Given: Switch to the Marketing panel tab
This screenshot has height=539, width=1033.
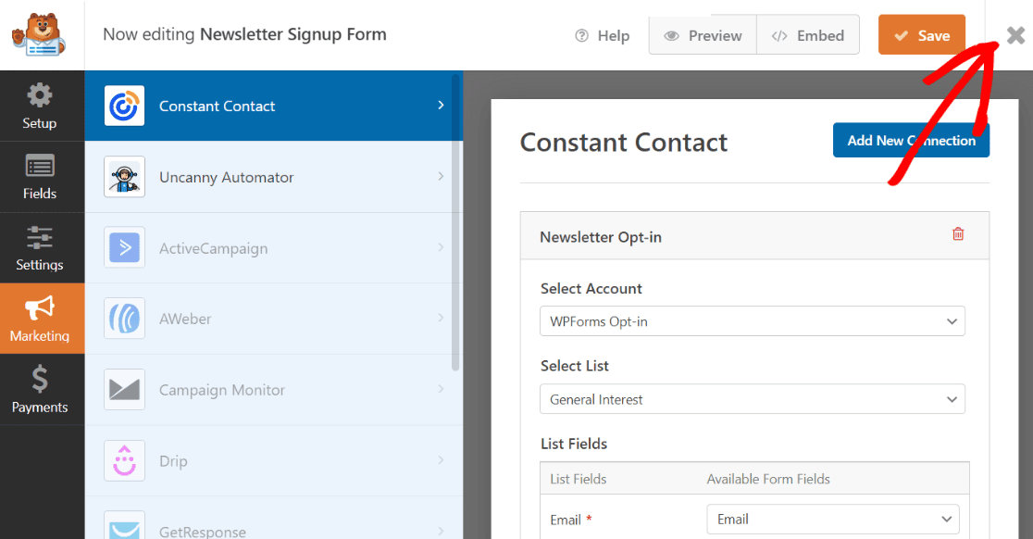Looking at the screenshot, I should (x=42, y=319).
